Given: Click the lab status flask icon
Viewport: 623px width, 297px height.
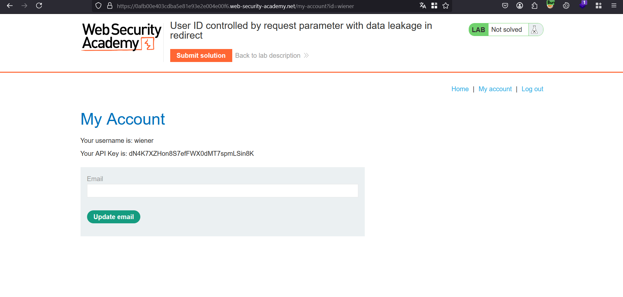Looking at the screenshot, I should (x=534, y=30).
